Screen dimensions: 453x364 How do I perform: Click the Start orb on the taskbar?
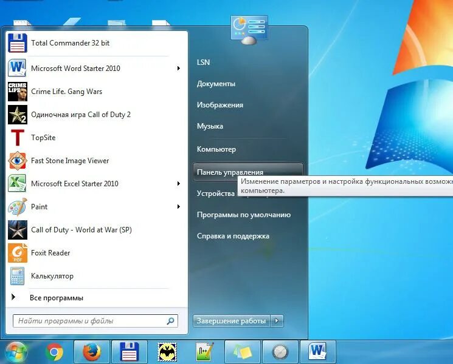pos(16,352)
